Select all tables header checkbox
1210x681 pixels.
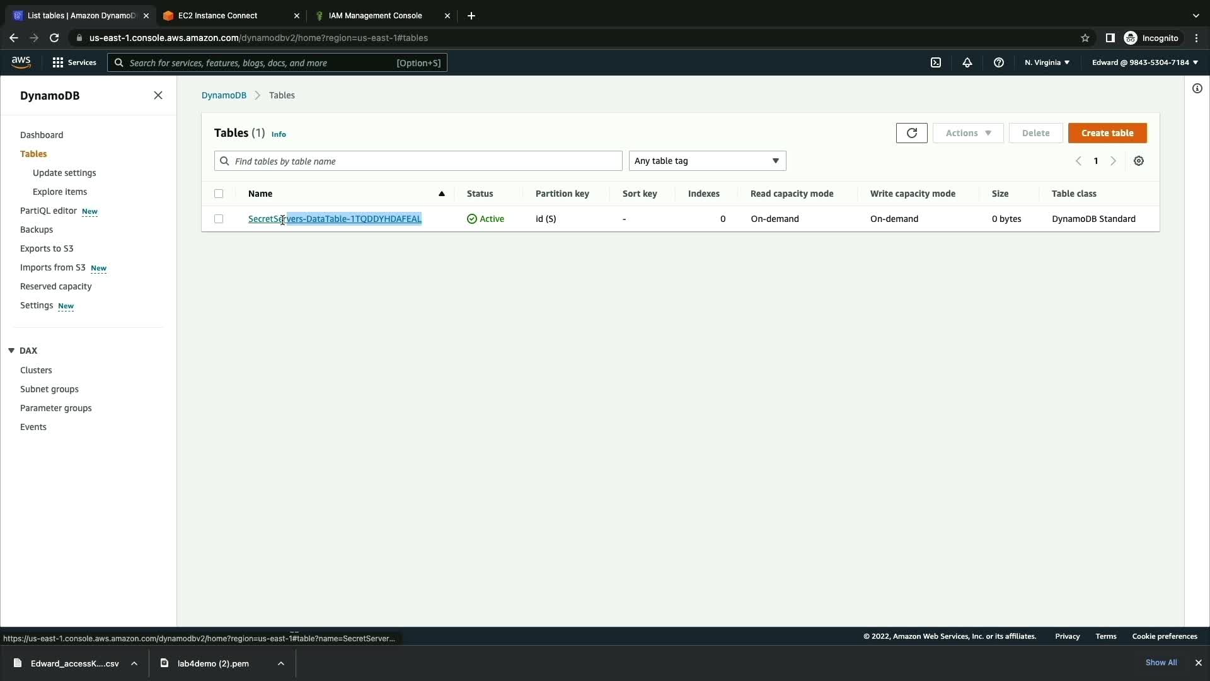pos(219,194)
